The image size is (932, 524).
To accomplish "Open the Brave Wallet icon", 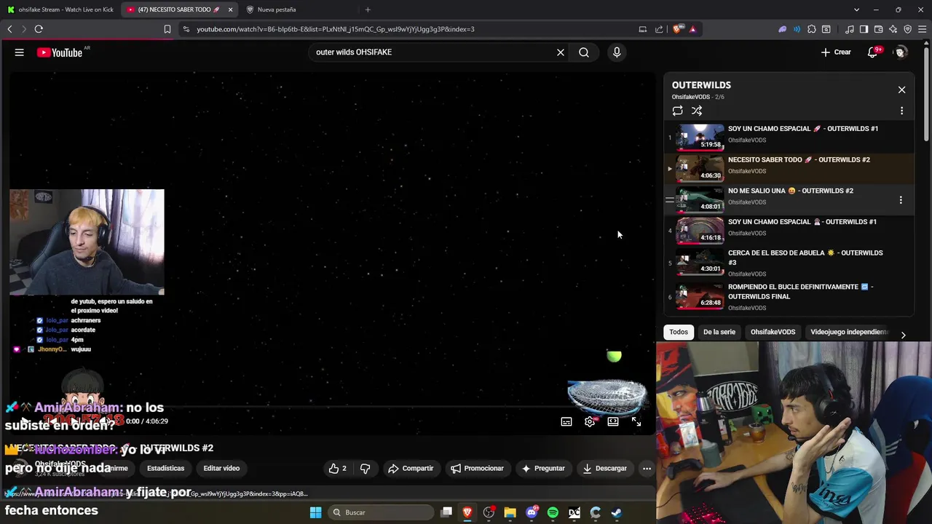I will coord(879,29).
